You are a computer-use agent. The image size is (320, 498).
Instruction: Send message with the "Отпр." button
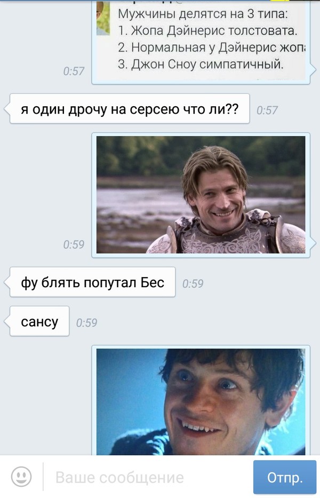(x=285, y=477)
